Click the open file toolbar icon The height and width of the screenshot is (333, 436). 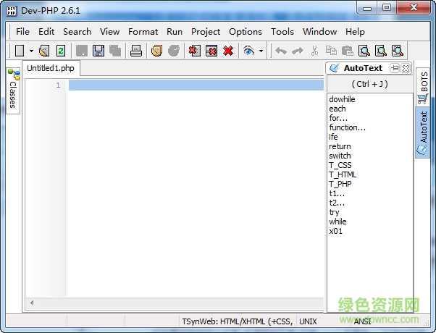coord(44,51)
